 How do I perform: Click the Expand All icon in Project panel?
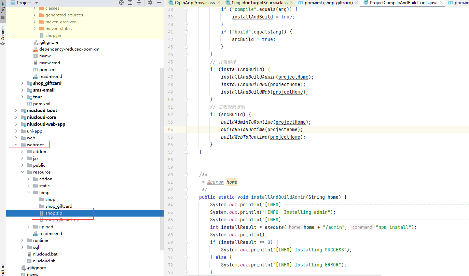[130, 2]
